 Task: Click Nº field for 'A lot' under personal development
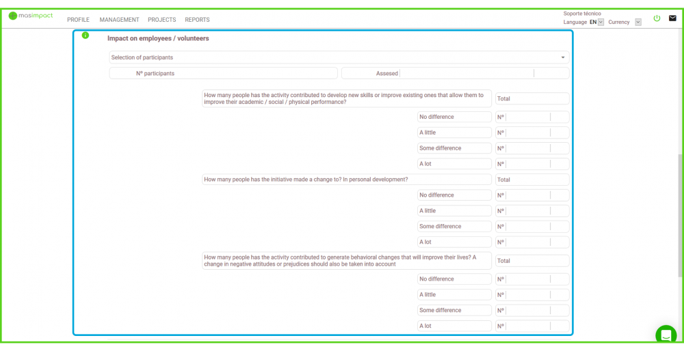pos(528,242)
